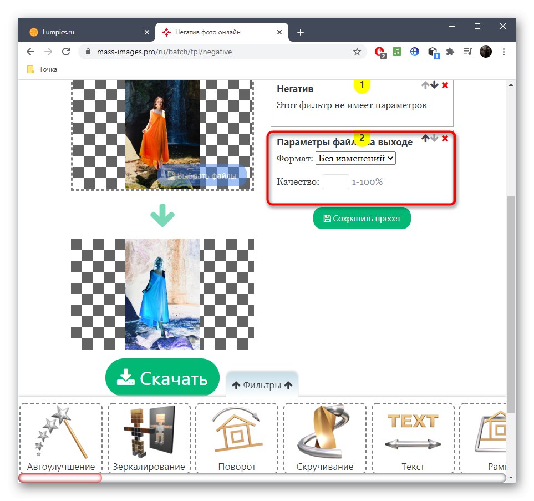This screenshot has height=501, width=534.
Task: Pick the Поворот rotation filter
Action: tap(237, 438)
